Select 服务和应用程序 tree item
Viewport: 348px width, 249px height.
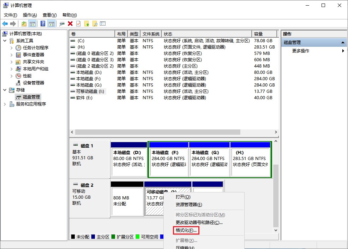[x=31, y=104]
